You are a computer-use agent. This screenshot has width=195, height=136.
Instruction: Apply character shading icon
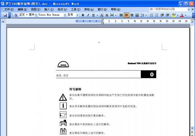pos(107,15)
